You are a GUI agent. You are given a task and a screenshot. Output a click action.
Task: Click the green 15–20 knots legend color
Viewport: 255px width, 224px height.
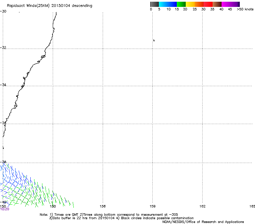coord(181,4)
